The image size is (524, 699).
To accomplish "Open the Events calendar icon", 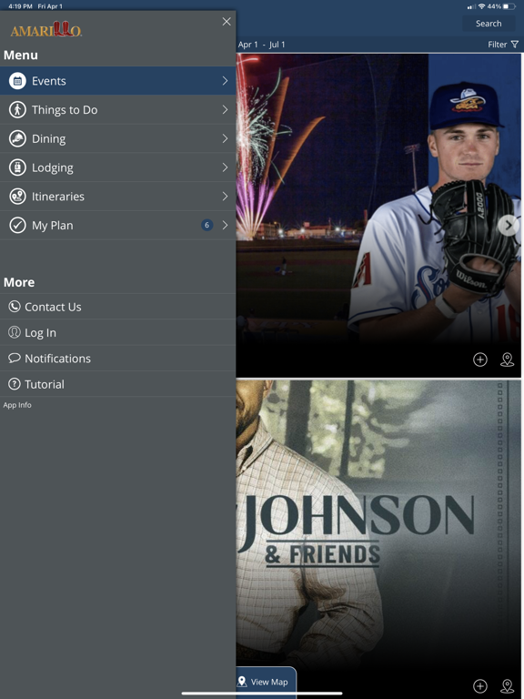I will click(17, 81).
